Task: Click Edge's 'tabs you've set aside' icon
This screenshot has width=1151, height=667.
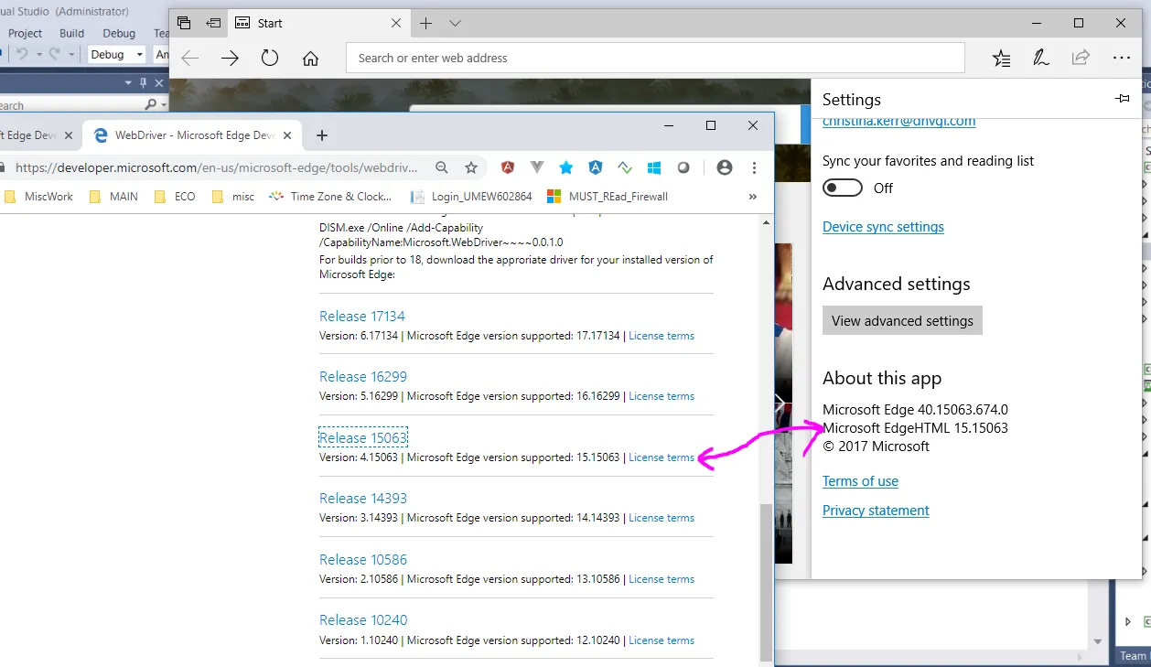Action: point(184,23)
